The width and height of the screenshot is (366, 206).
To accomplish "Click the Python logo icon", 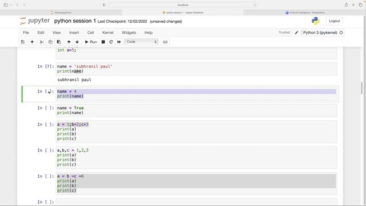I will pos(316,21).
